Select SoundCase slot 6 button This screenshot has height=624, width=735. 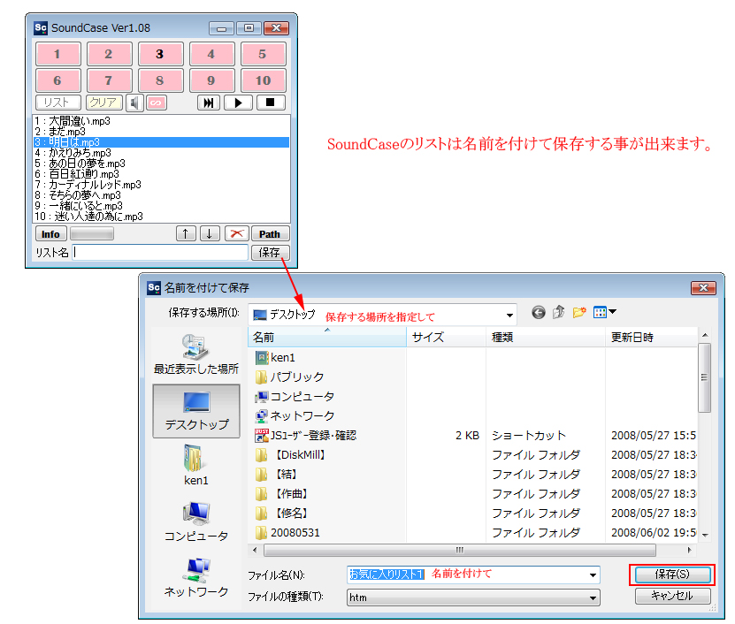point(58,80)
